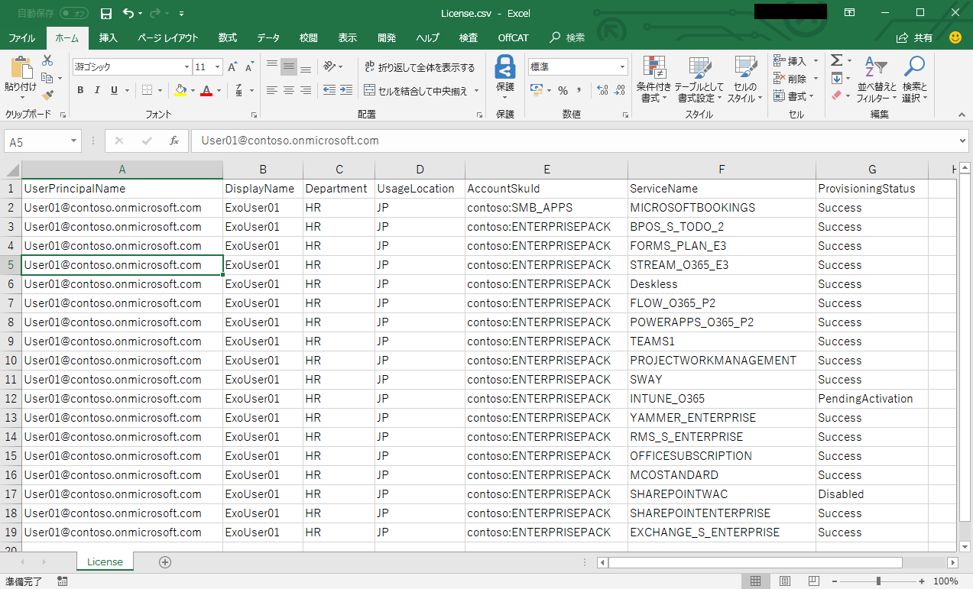Screen dimensions: 973x589
Task: Apply italic formatting
Action: (x=97, y=90)
